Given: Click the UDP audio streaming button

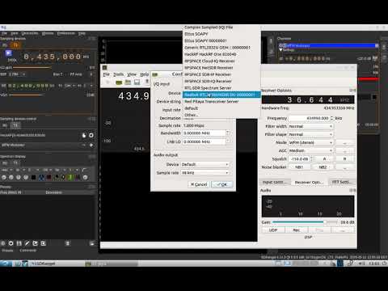Looking at the screenshot, I should [273, 230].
